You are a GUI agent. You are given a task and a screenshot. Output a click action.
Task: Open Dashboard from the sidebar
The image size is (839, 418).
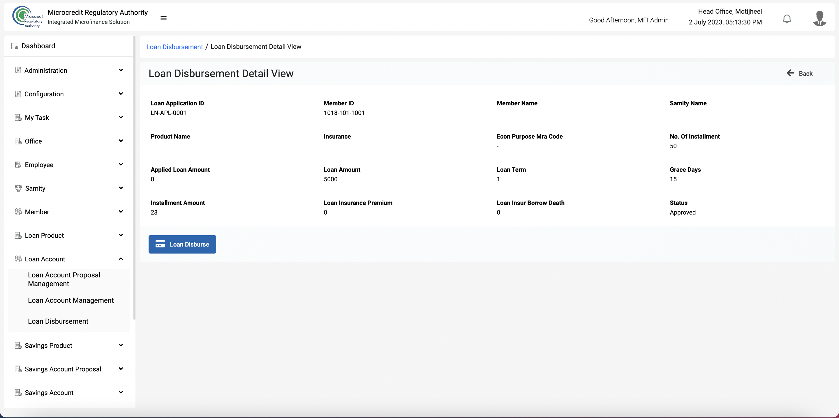[x=38, y=46]
